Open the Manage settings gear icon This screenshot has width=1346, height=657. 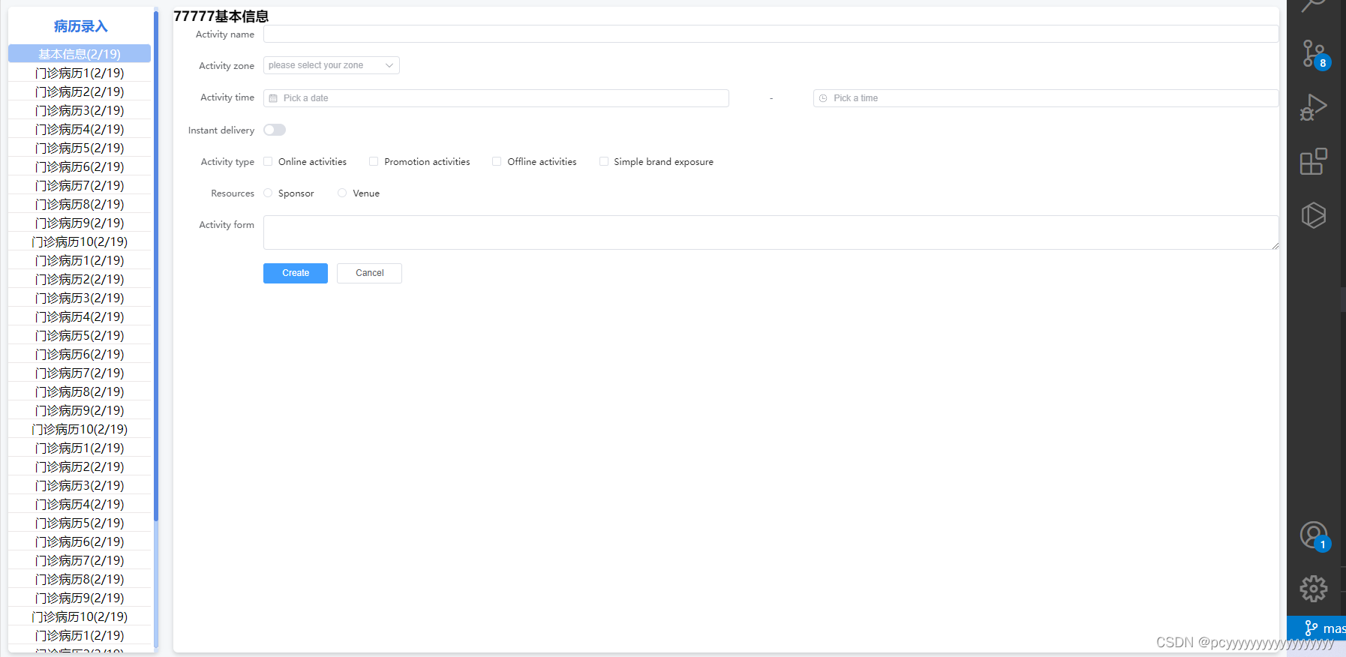point(1314,589)
